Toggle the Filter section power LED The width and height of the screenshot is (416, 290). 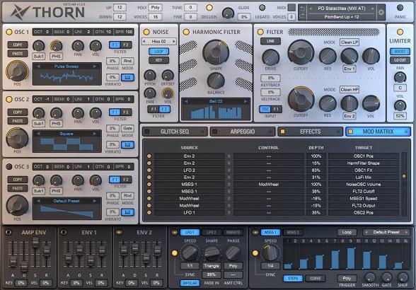click(260, 32)
